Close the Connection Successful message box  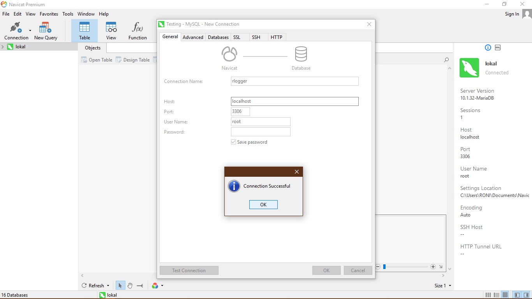(297, 172)
